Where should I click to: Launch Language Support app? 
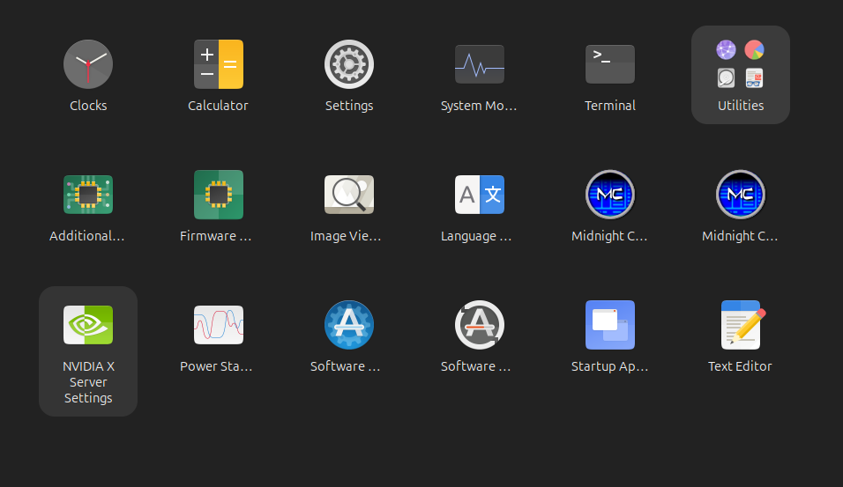tap(480, 196)
